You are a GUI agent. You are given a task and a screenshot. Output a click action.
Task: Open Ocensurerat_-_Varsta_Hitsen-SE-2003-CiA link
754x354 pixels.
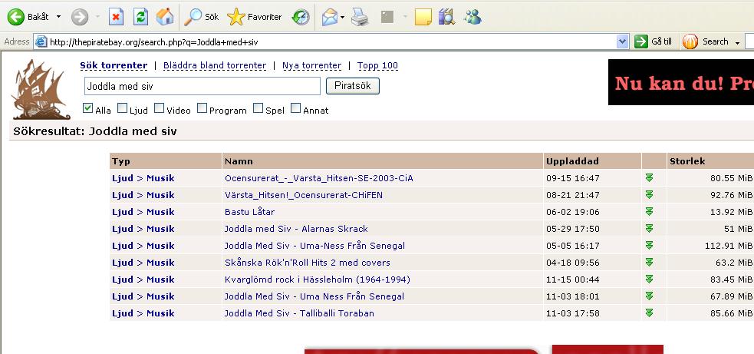coord(319,178)
